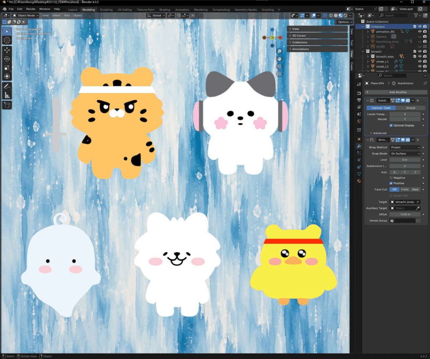This screenshot has height=359, width=430.
Task: Set Face Cull to Front
Action: 405,190
